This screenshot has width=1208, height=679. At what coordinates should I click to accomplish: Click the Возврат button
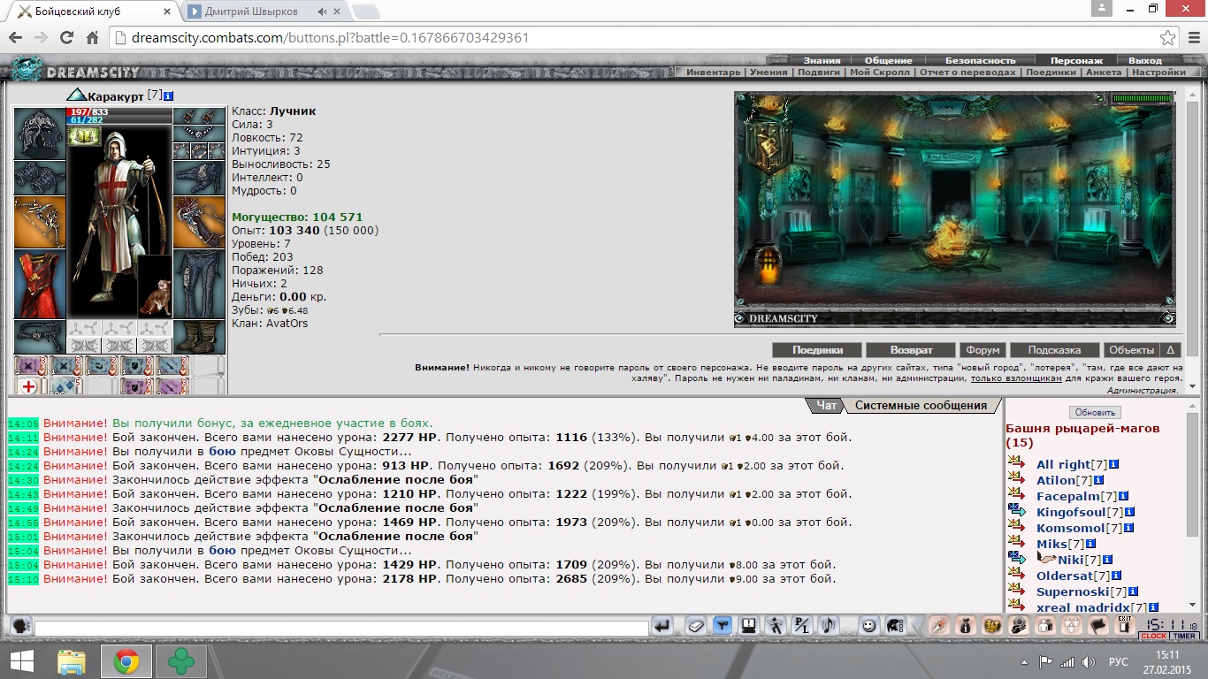(x=911, y=350)
